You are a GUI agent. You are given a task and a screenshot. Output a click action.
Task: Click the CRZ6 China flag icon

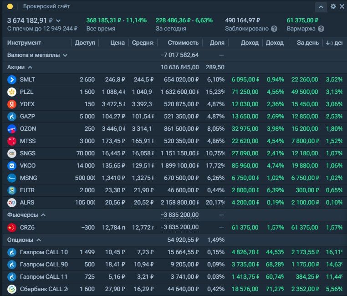coord(12,228)
